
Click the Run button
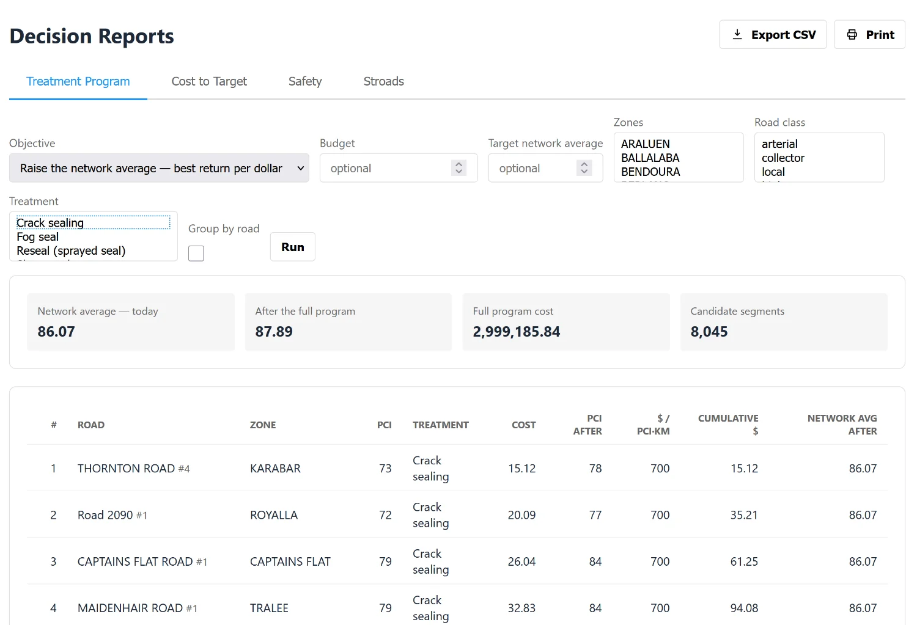pos(293,247)
